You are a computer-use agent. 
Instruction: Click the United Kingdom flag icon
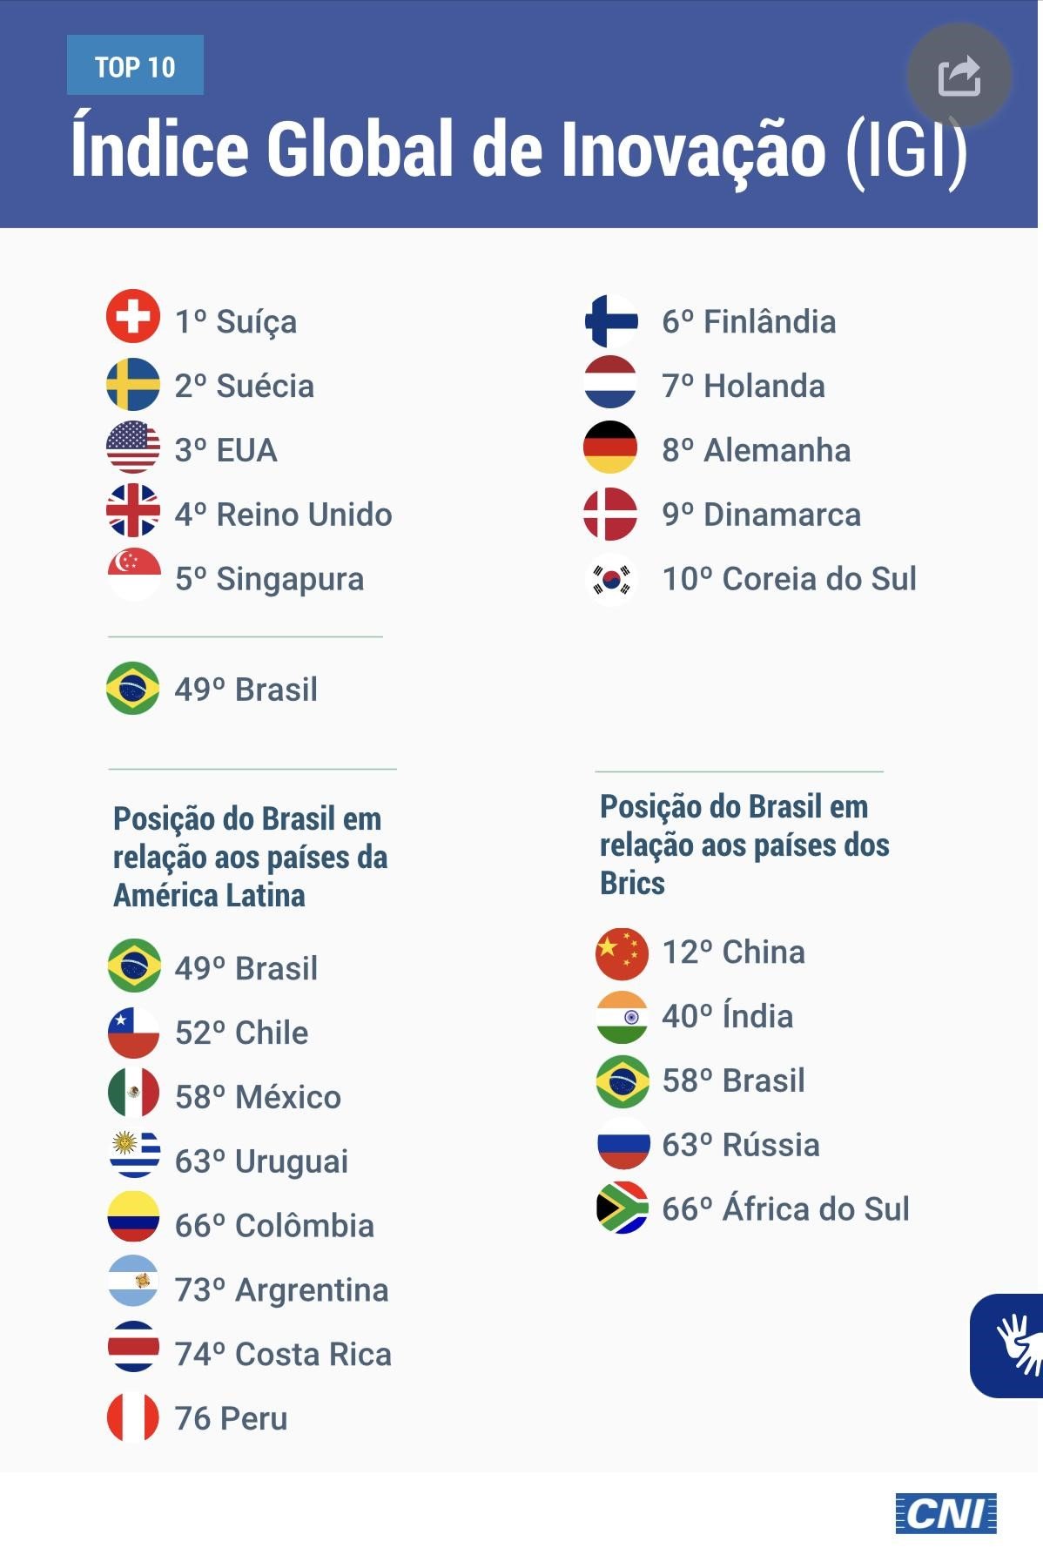(133, 512)
